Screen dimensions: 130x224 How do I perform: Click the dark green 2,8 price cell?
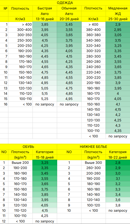(x=118, y=163)
